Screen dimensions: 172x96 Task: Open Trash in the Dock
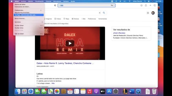[x=154, y=91]
